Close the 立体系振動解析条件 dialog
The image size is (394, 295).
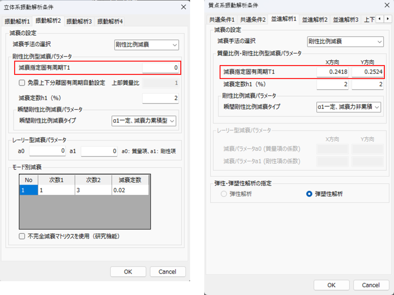[183, 7]
